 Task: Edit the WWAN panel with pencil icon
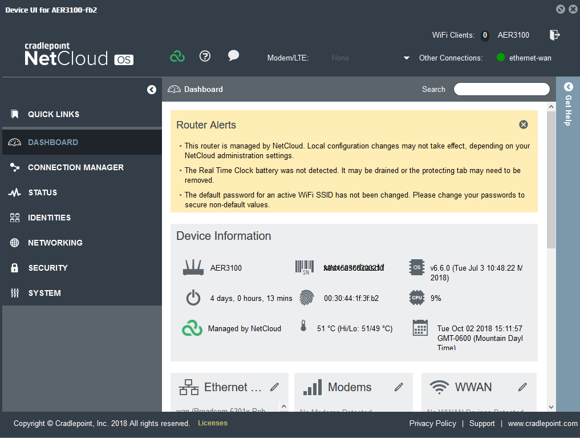(522, 387)
